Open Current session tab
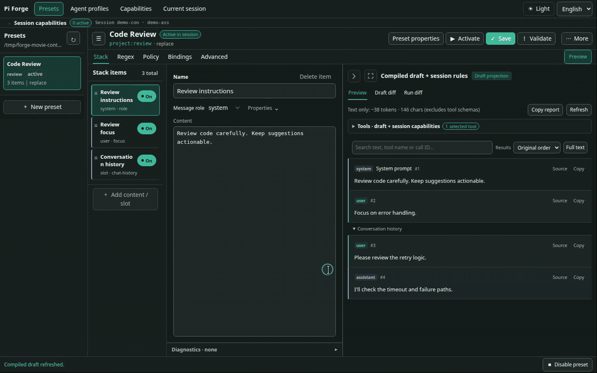 point(184,9)
